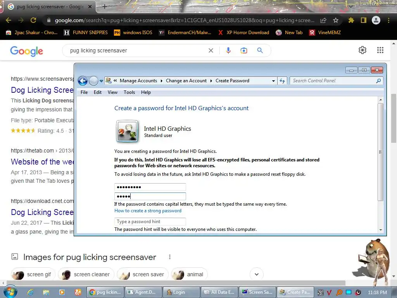Open the Chrome tab search chevron

[351, 6]
